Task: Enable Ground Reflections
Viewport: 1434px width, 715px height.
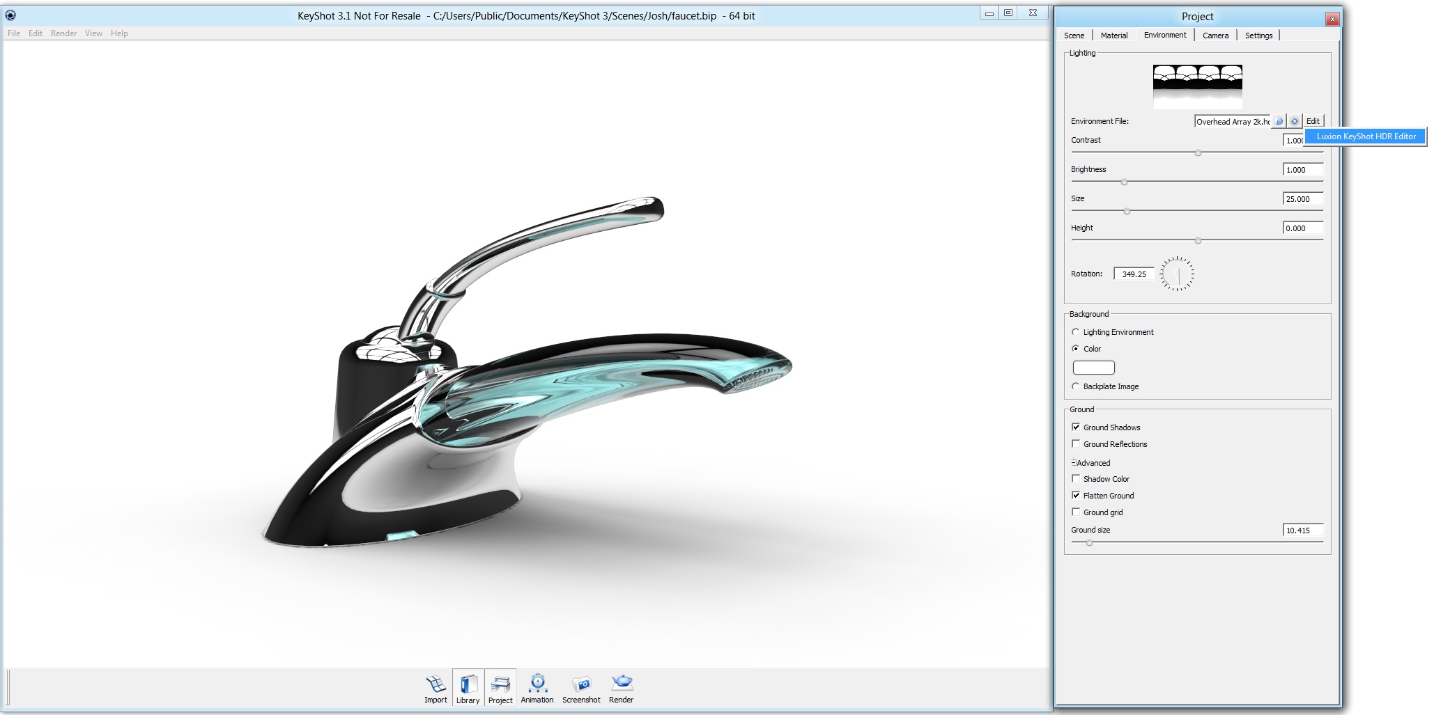Action: pos(1076,443)
